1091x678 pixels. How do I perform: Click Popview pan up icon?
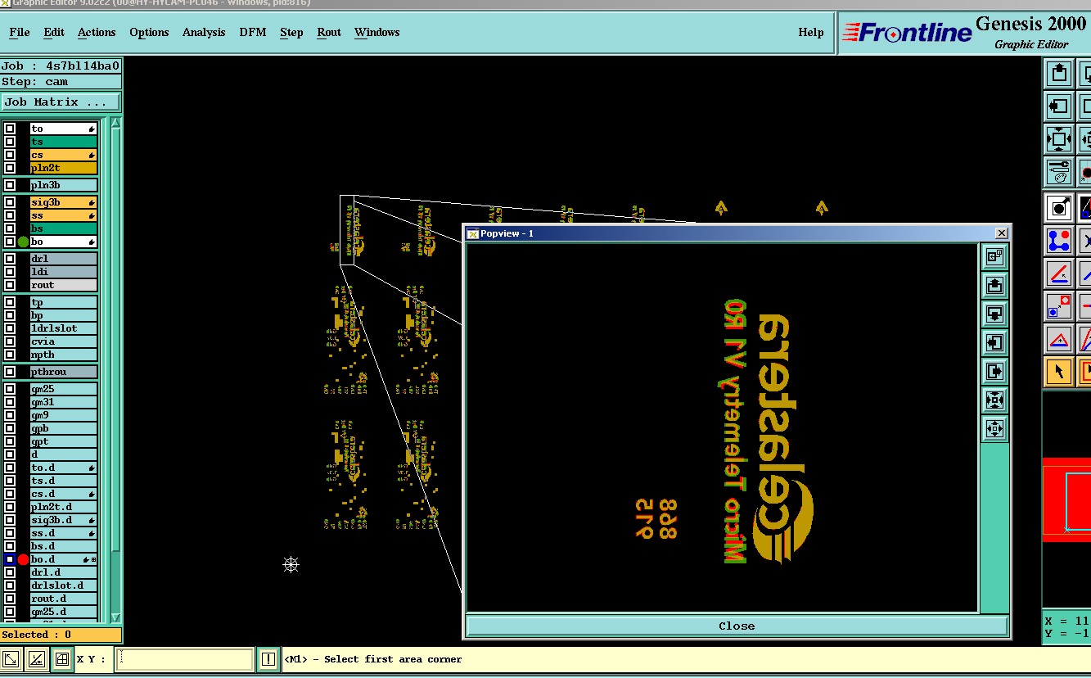coord(994,285)
